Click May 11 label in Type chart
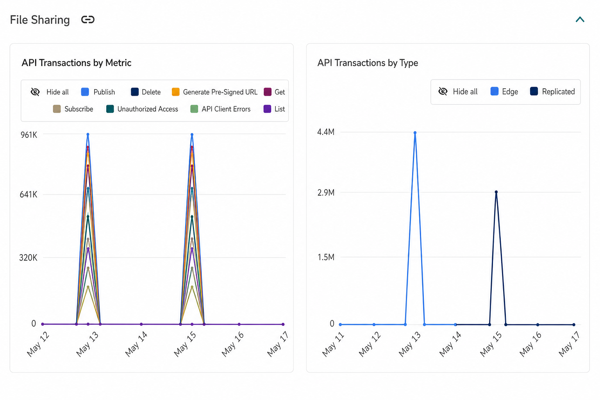The height and width of the screenshot is (400, 600). pyautogui.click(x=333, y=344)
